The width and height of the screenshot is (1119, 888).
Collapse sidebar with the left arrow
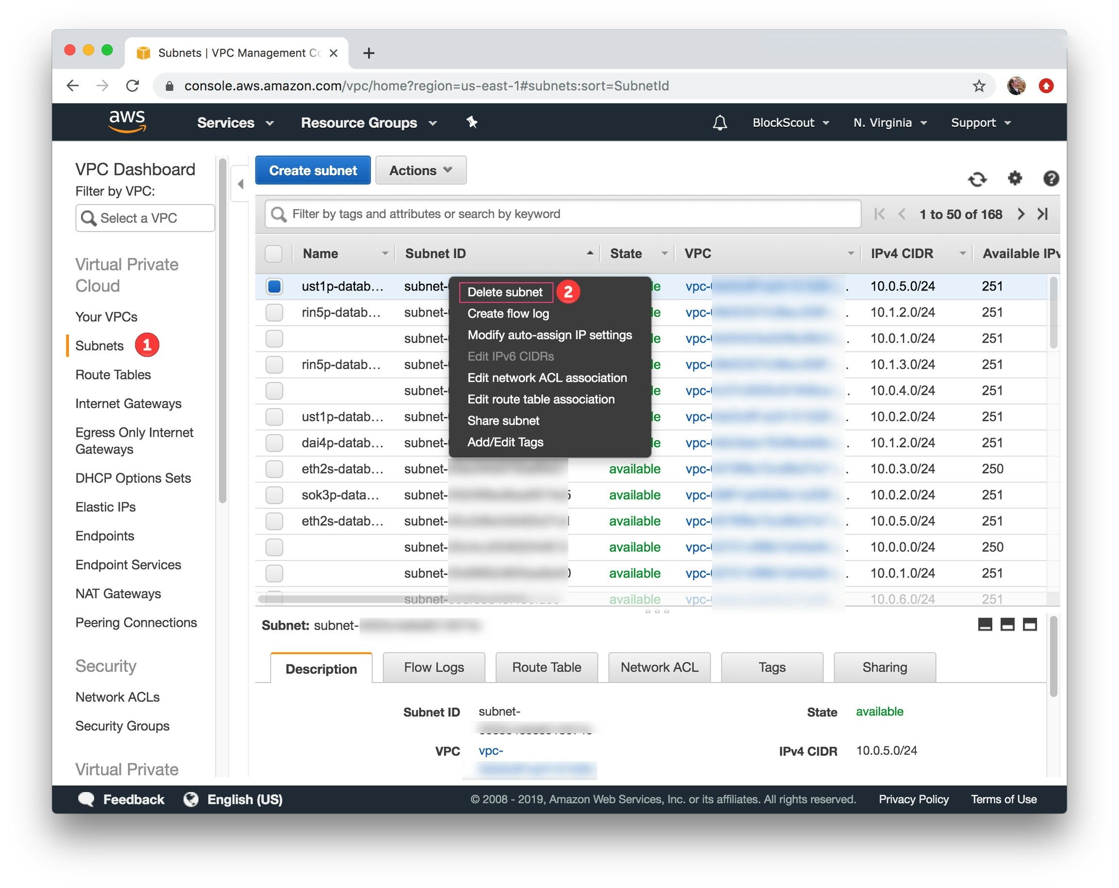[240, 184]
